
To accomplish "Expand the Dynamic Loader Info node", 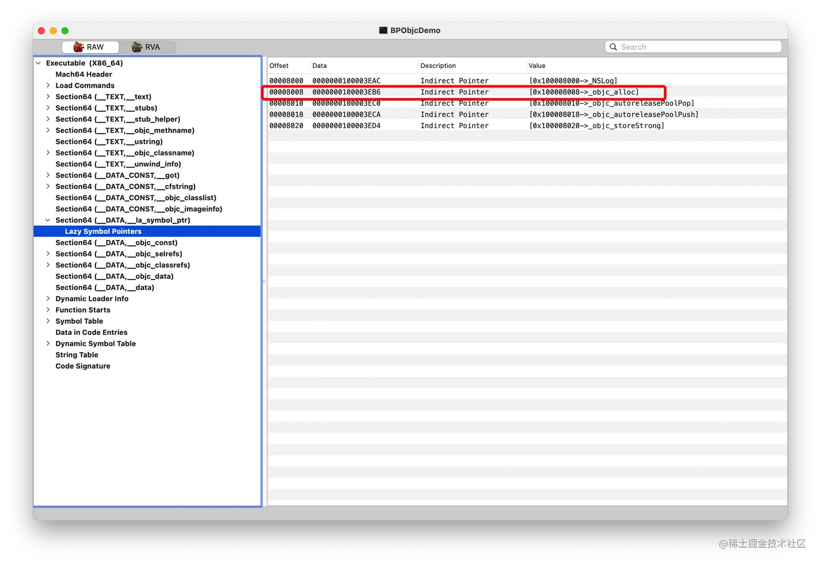I will tap(48, 299).
